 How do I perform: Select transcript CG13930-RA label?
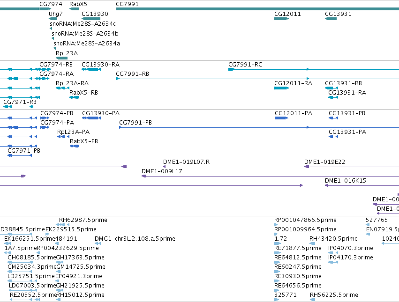tap(100, 64)
